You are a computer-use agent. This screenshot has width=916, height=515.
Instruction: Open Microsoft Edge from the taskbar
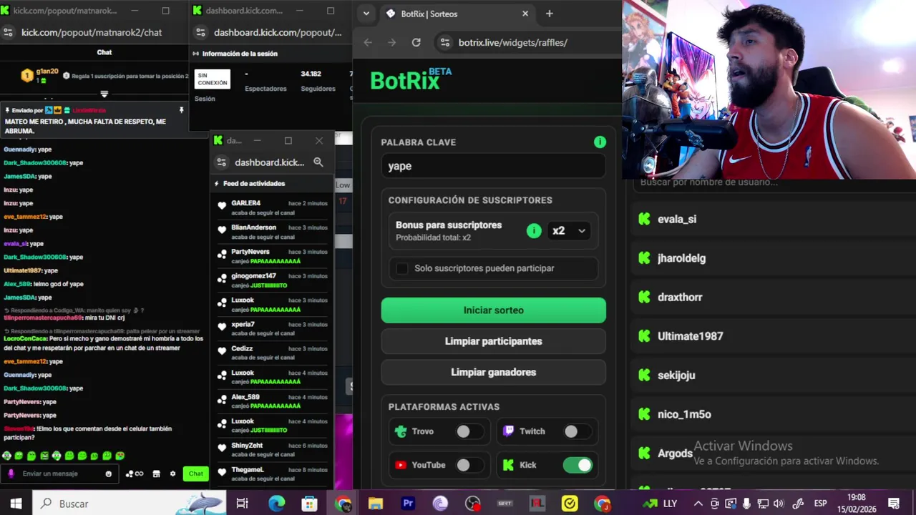pyautogui.click(x=276, y=504)
